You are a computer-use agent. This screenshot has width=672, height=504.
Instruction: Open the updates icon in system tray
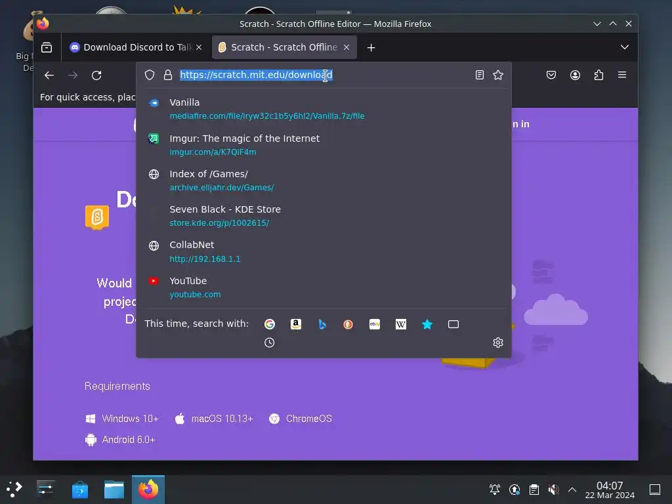coord(514,490)
